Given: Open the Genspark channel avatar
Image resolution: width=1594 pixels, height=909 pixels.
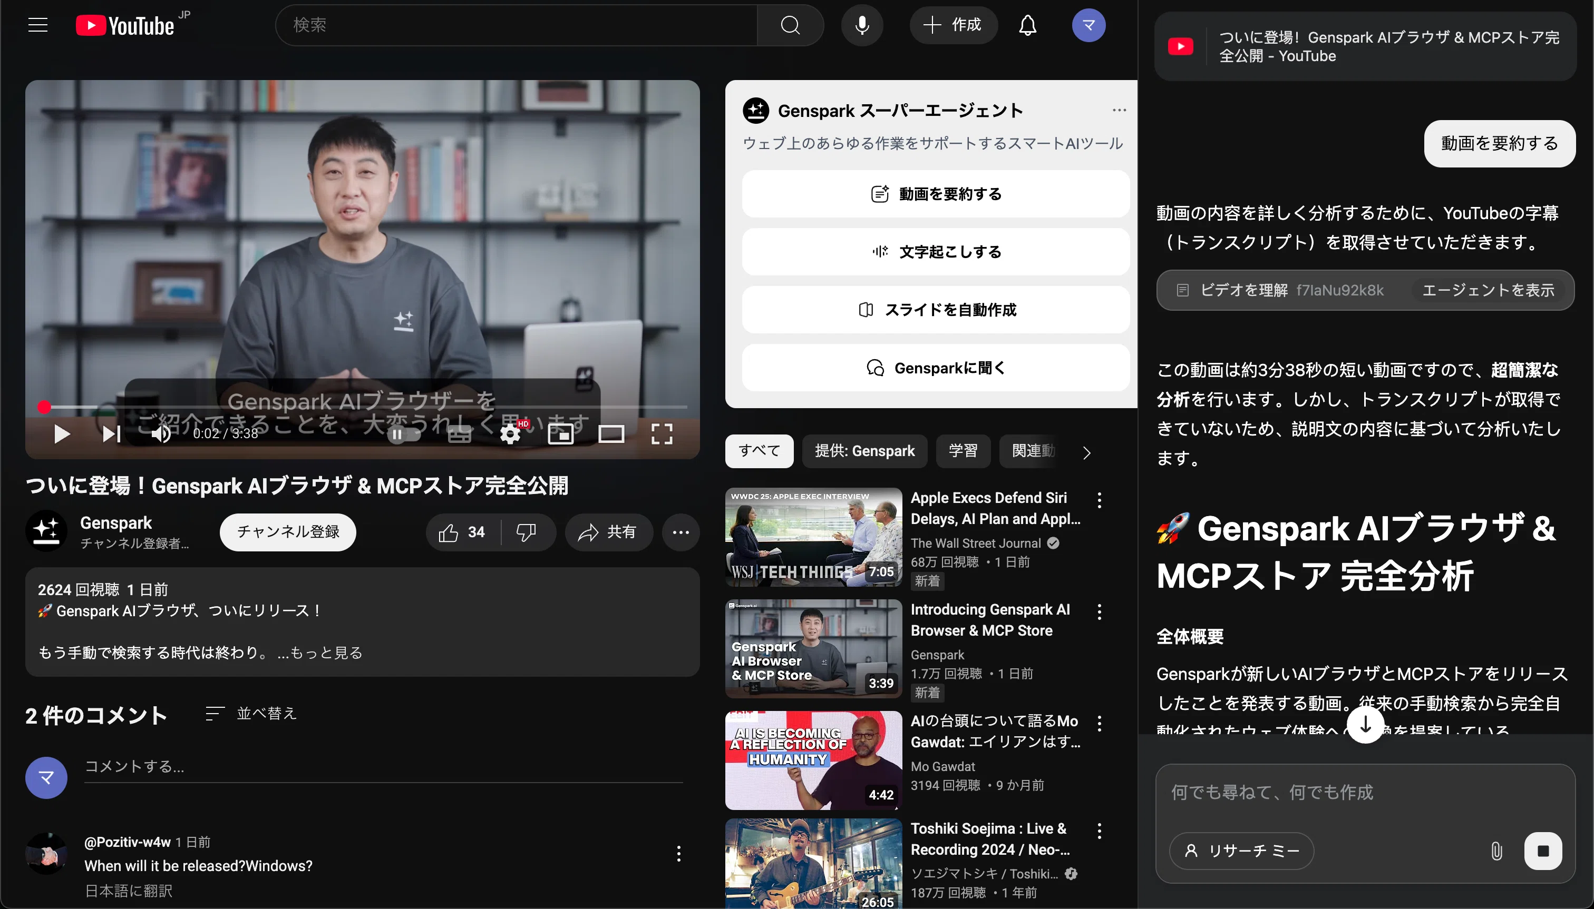Looking at the screenshot, I should pyautogui.click(x=46, y=531).
